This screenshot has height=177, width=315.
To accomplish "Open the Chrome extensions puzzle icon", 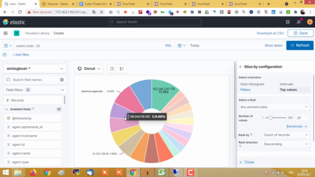I will point(295,12).
